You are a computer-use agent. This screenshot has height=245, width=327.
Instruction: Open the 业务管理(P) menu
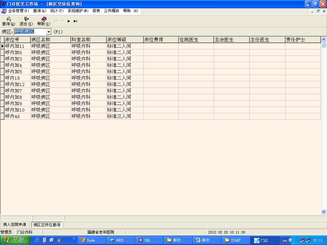coord(18,11)
